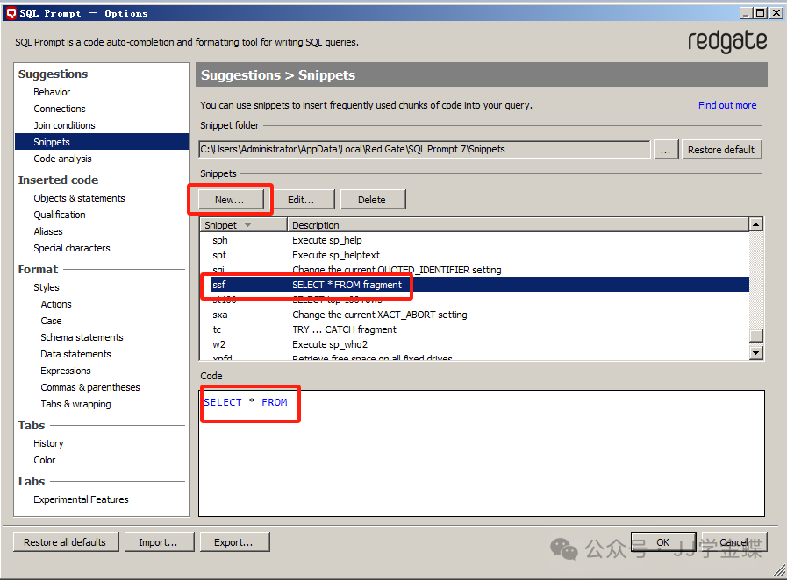Maximize the SQL Prompt Options window

pyautogui.click(x=761, y=13)
